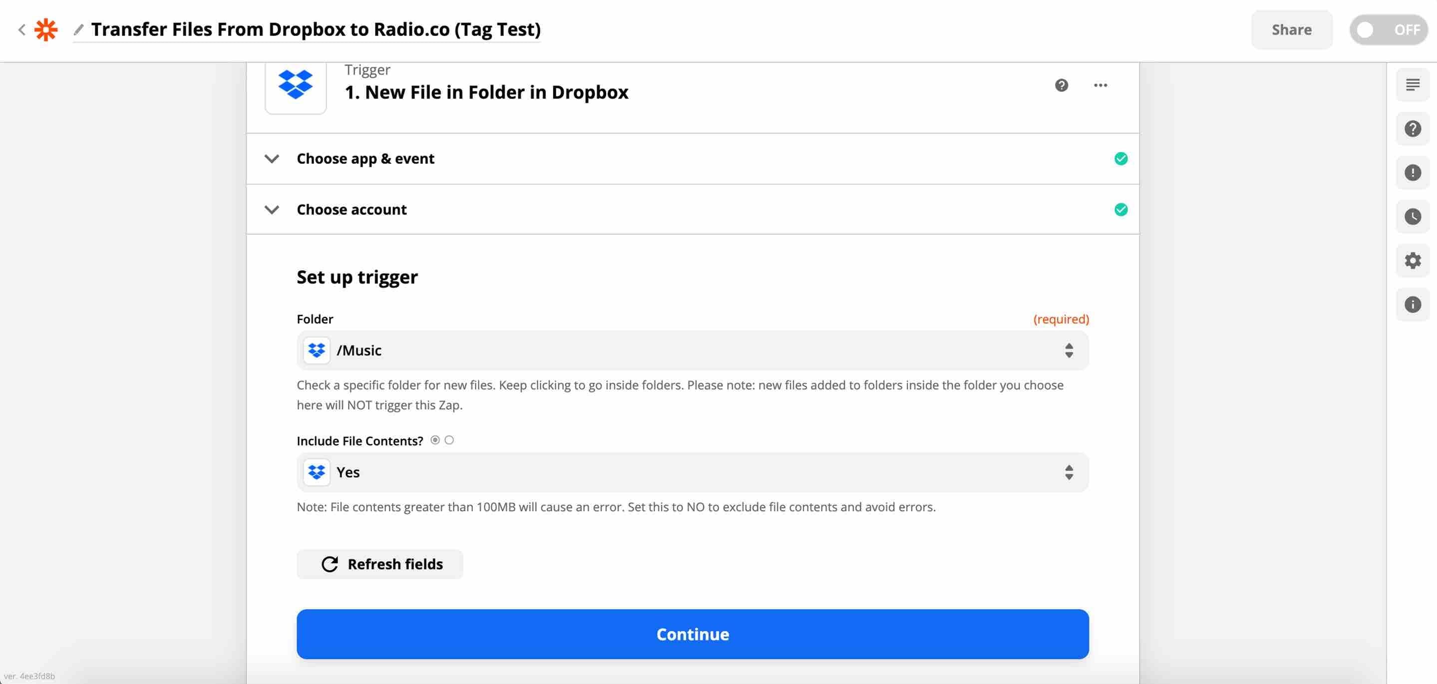Screen dimensions: 1437x684
Task: Collapse the Choose app & event section
Action: click(x=272, y=158)
